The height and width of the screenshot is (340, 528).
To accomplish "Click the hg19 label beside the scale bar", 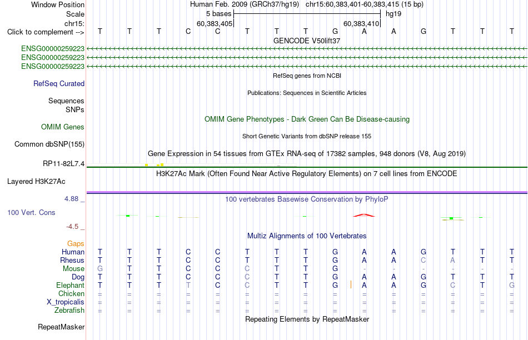I will (x=393, y=14).
